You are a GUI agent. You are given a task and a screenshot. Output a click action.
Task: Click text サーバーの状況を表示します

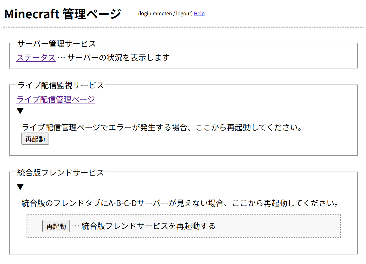point(118,57)
